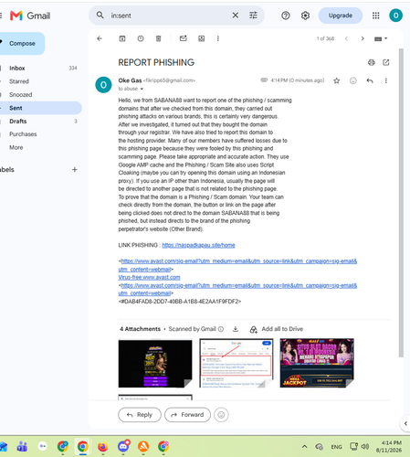410x457 pixels.
Task: Print all with printer icon
Action: (x=372, y=62)
